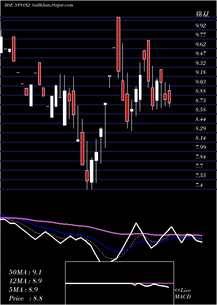The width and height of the screenshot is (217, 305).
Task: Select the 8.73 price axis label
Action: [201, 101]
